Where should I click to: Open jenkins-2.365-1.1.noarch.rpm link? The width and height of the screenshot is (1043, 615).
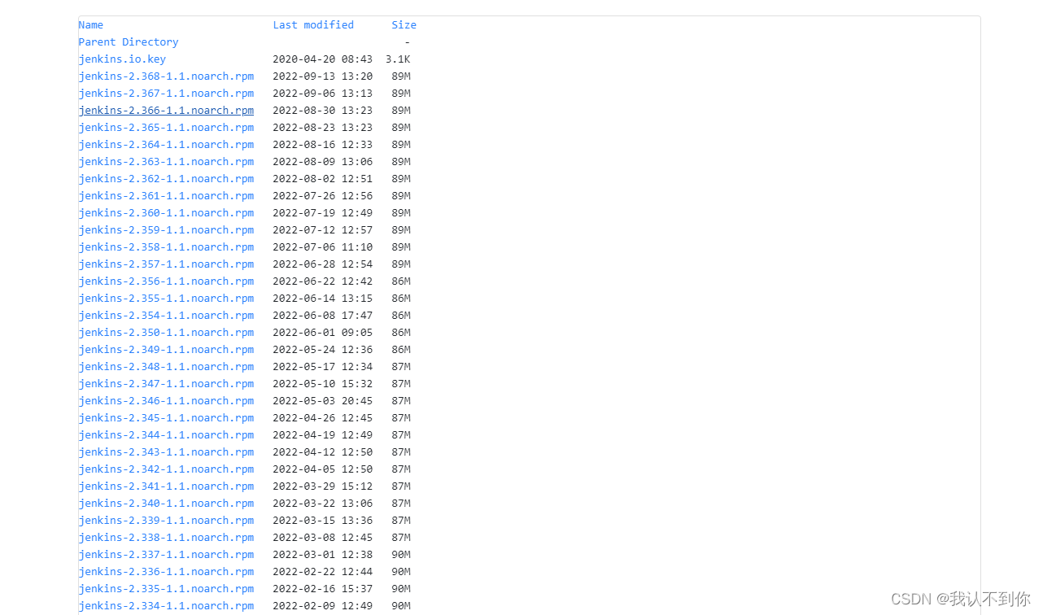pos(166,128)
